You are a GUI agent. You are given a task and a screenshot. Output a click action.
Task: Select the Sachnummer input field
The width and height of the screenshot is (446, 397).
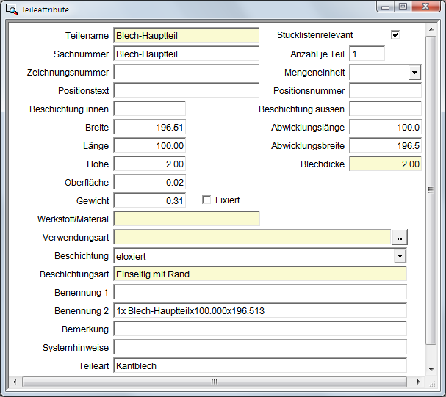pos(186,54)
